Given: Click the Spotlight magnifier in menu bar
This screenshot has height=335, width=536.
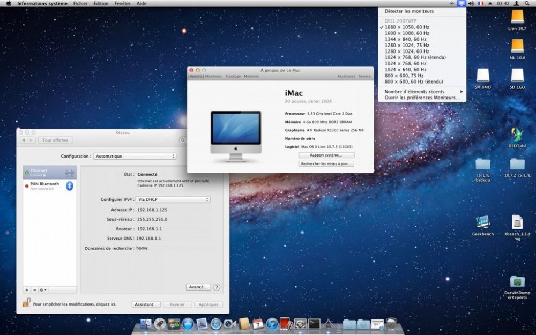Looking at the screenshot, I should click(x=527, y=3).
